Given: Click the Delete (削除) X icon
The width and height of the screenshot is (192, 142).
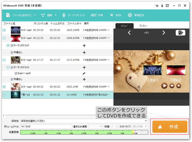Looking at the screenshot, I should pos(112,15).
